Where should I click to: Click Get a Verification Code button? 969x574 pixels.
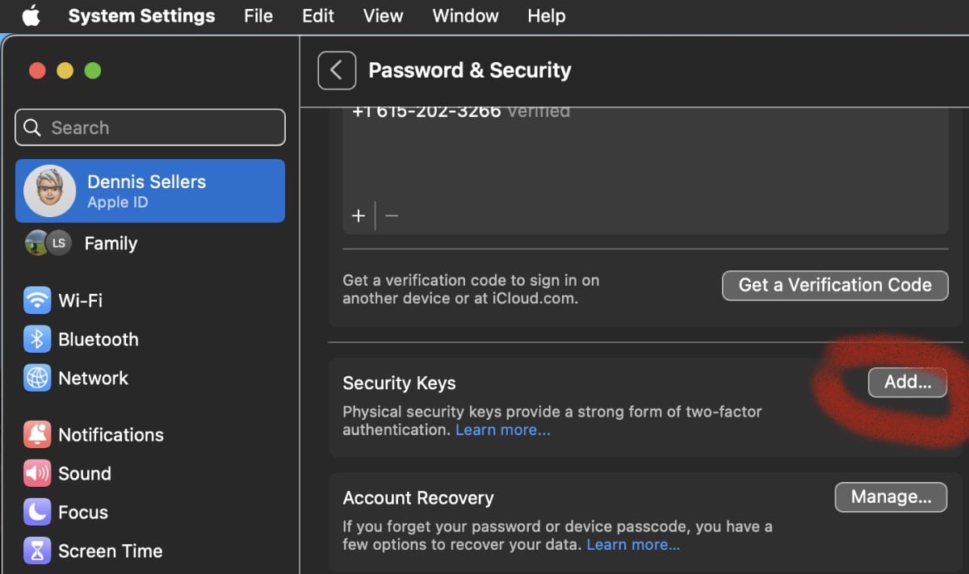click(834, 285)
